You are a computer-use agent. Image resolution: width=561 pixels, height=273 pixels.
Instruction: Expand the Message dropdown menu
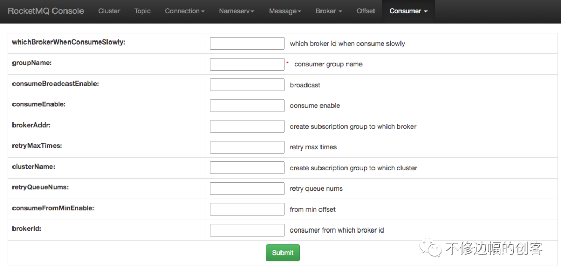(x=285, y=11)
